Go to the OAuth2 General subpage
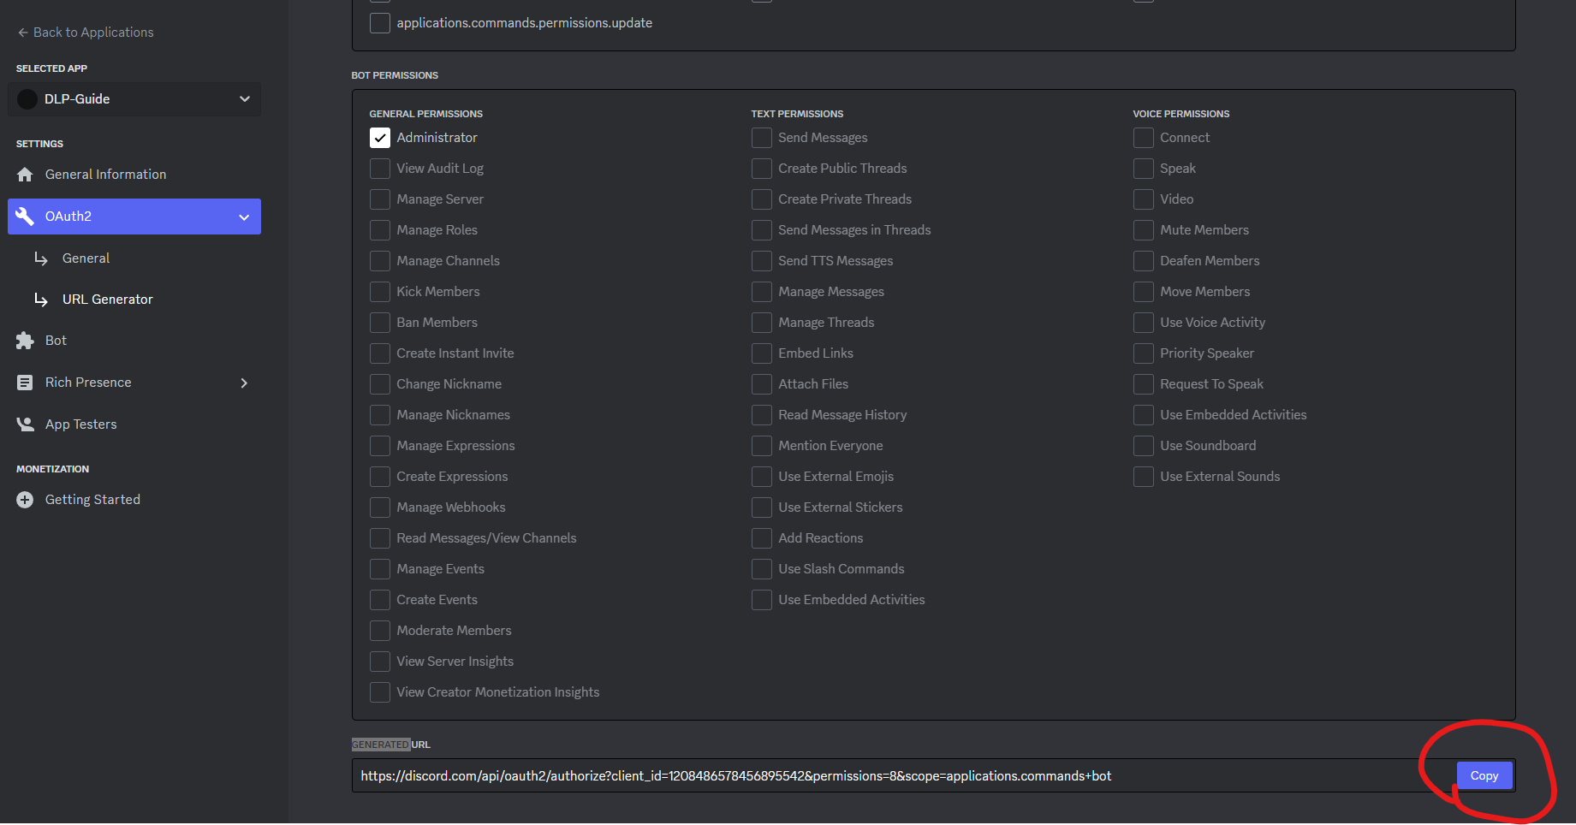 point(86,258)
